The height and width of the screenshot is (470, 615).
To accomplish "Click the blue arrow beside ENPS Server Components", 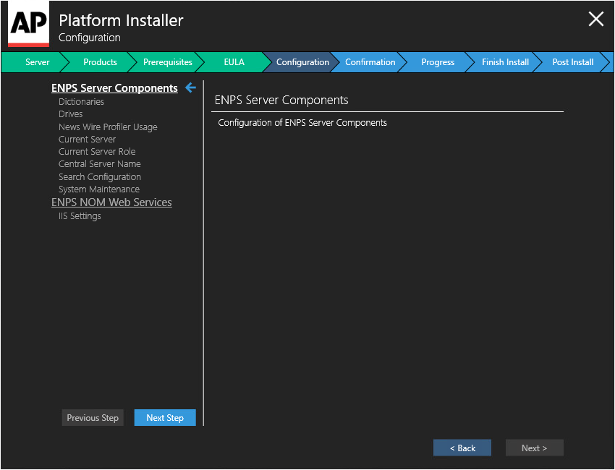I will [190, 87].
